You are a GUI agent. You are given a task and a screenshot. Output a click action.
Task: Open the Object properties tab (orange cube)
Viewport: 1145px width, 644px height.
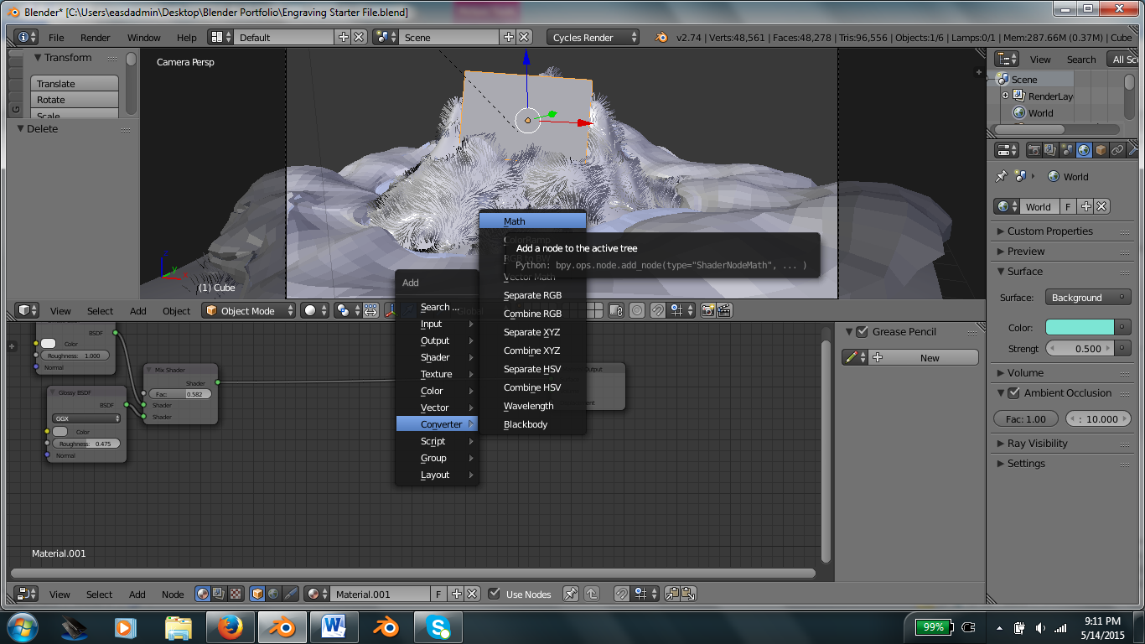[1101, 150]
